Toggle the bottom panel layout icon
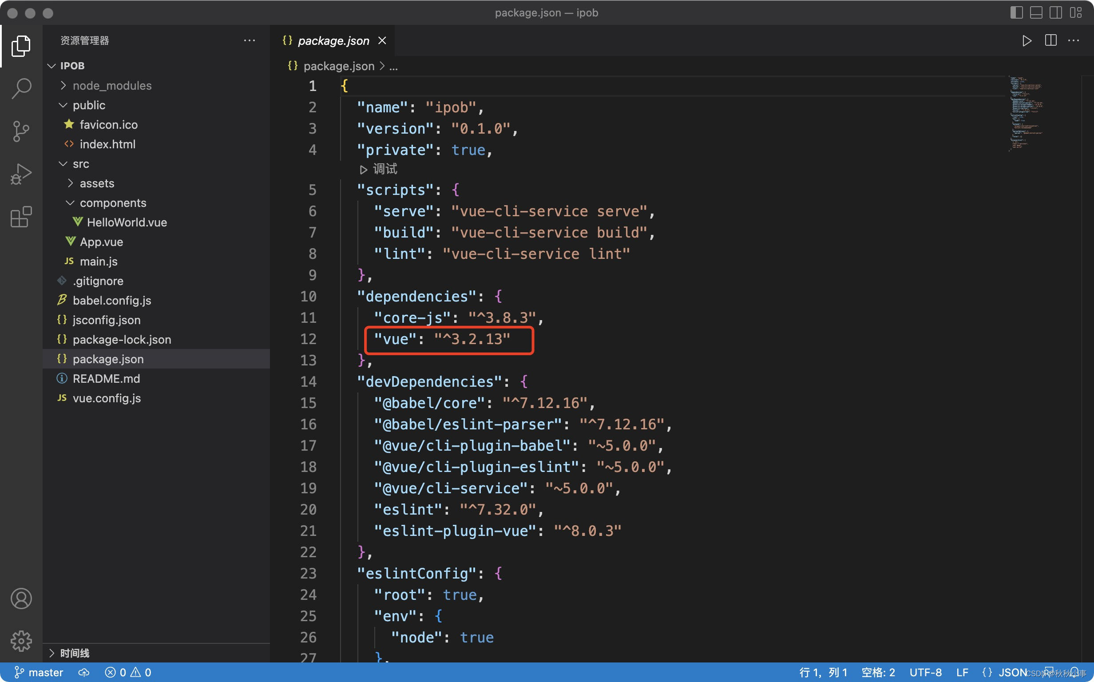 tap(1036, 12)
